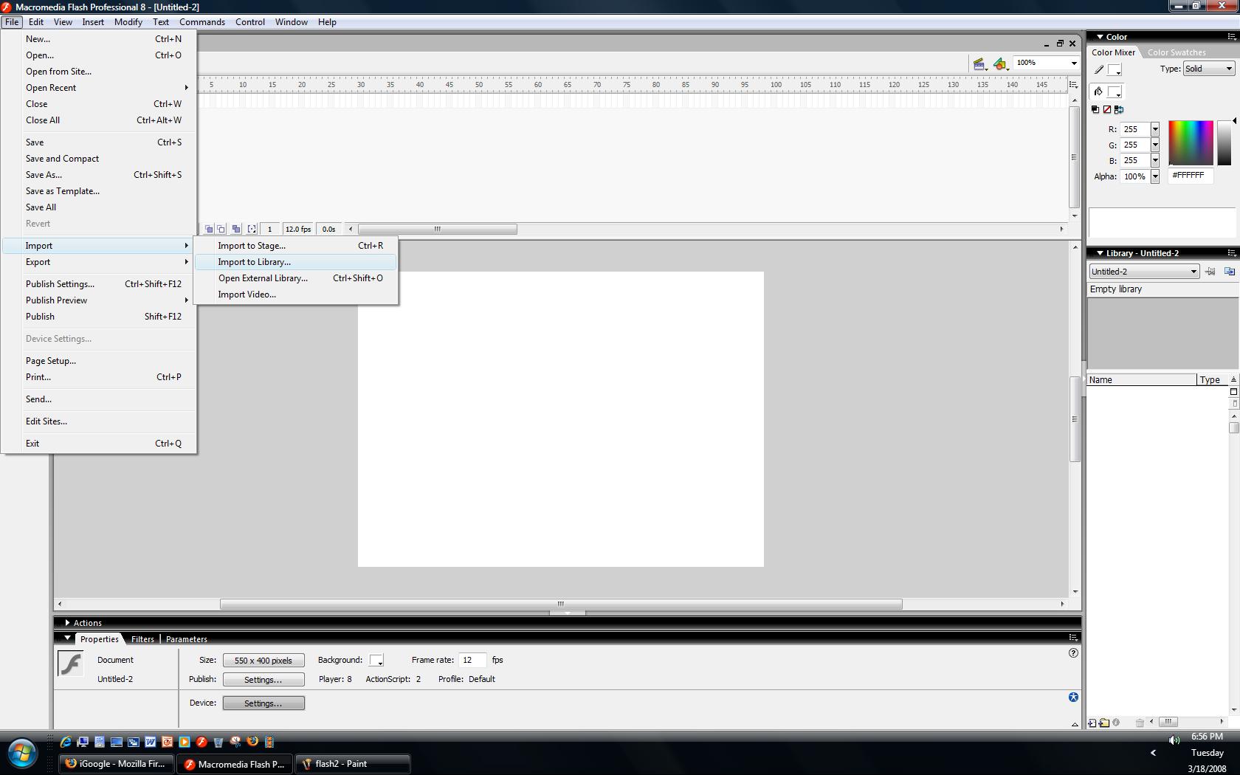Collapse the Color panel
Image resolution: width=1240 pixels, height=775 pixels.
click(1100, 36)
